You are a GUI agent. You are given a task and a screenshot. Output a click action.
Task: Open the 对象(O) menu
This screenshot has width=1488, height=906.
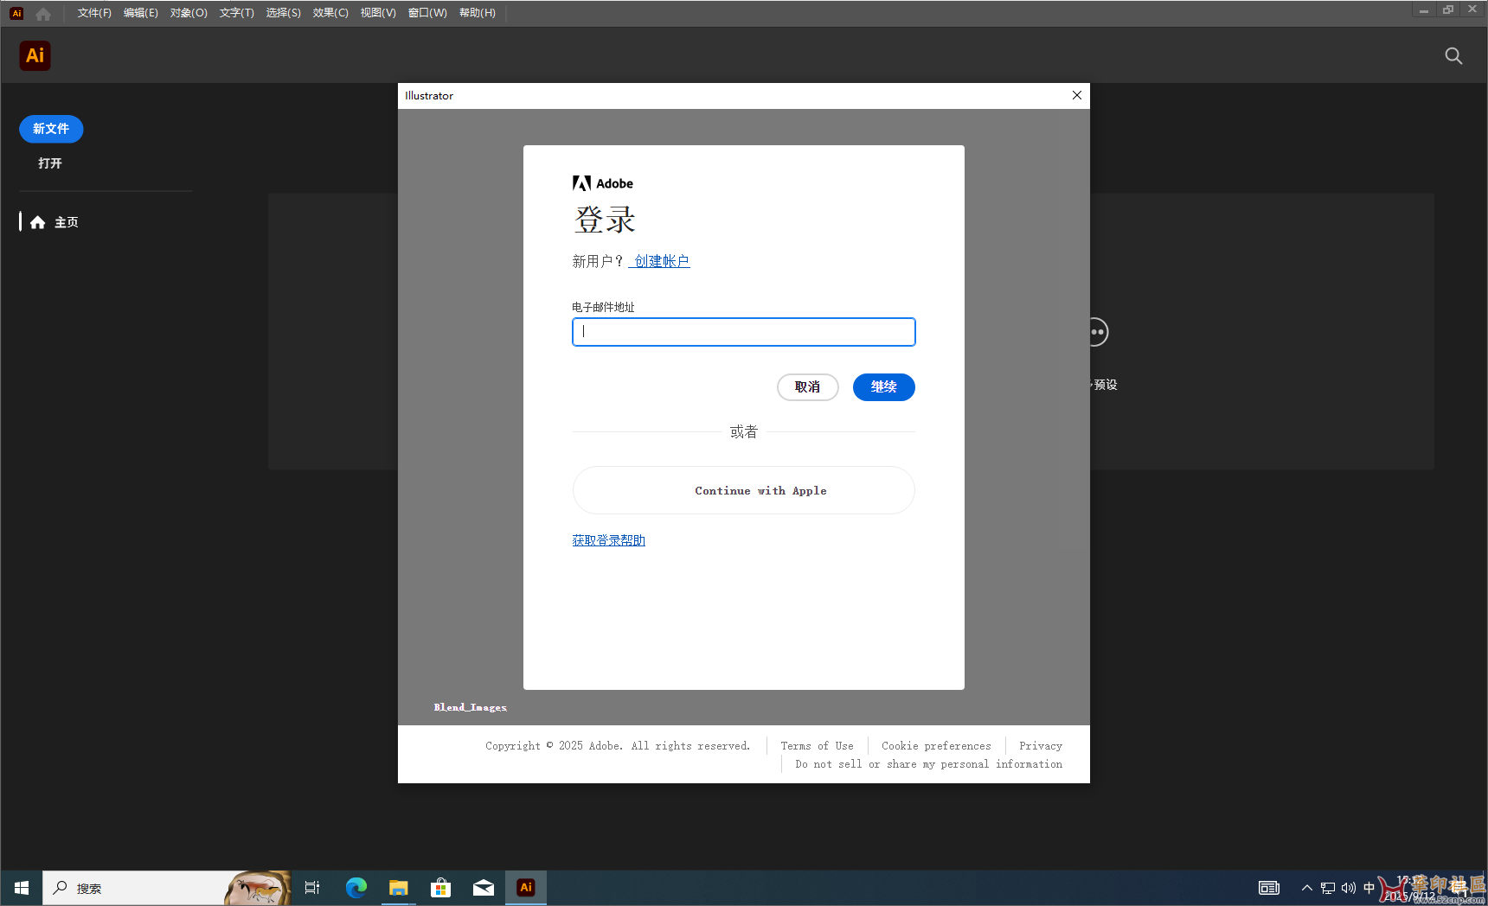[x=189, y=13]
